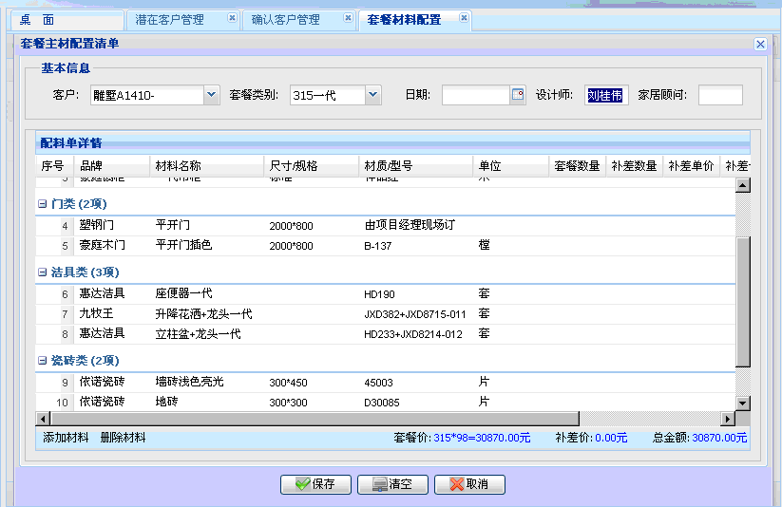Open the date picker calendar icon
The width and height of the screenshot is (782, 507).
[x=518, y=95]
